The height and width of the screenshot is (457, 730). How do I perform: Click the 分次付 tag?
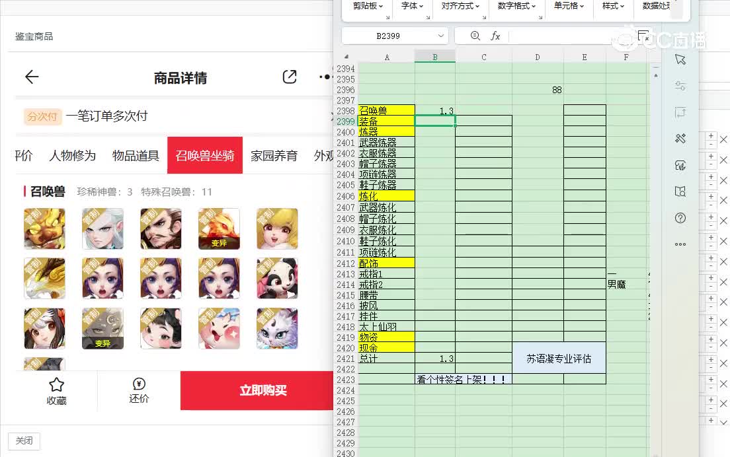click(42, 116)
